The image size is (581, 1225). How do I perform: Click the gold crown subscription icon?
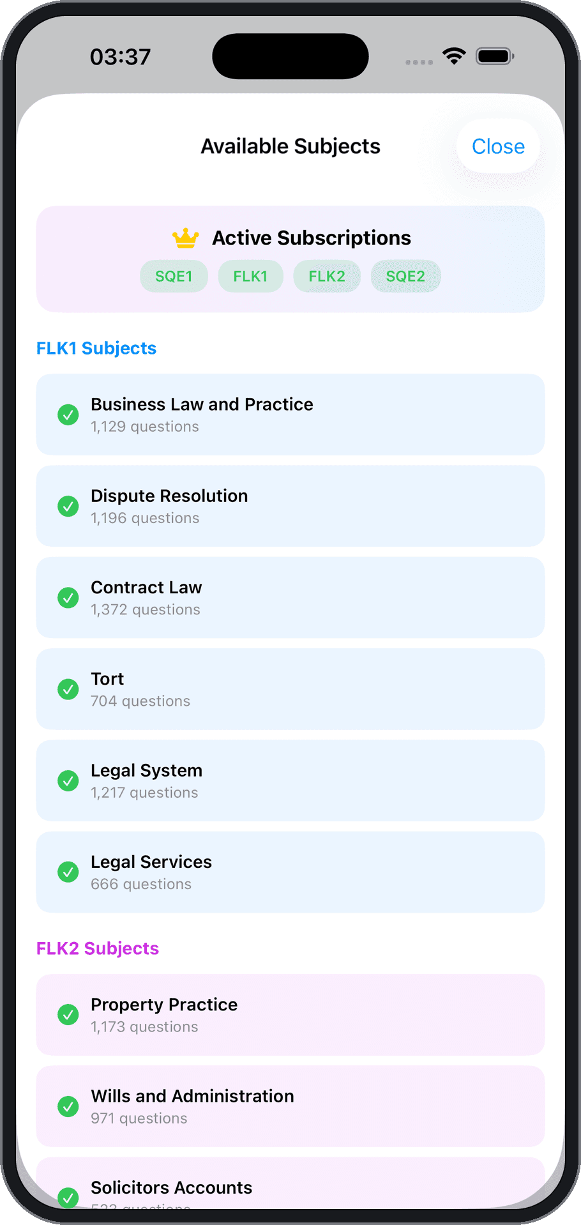pos(186,238)
